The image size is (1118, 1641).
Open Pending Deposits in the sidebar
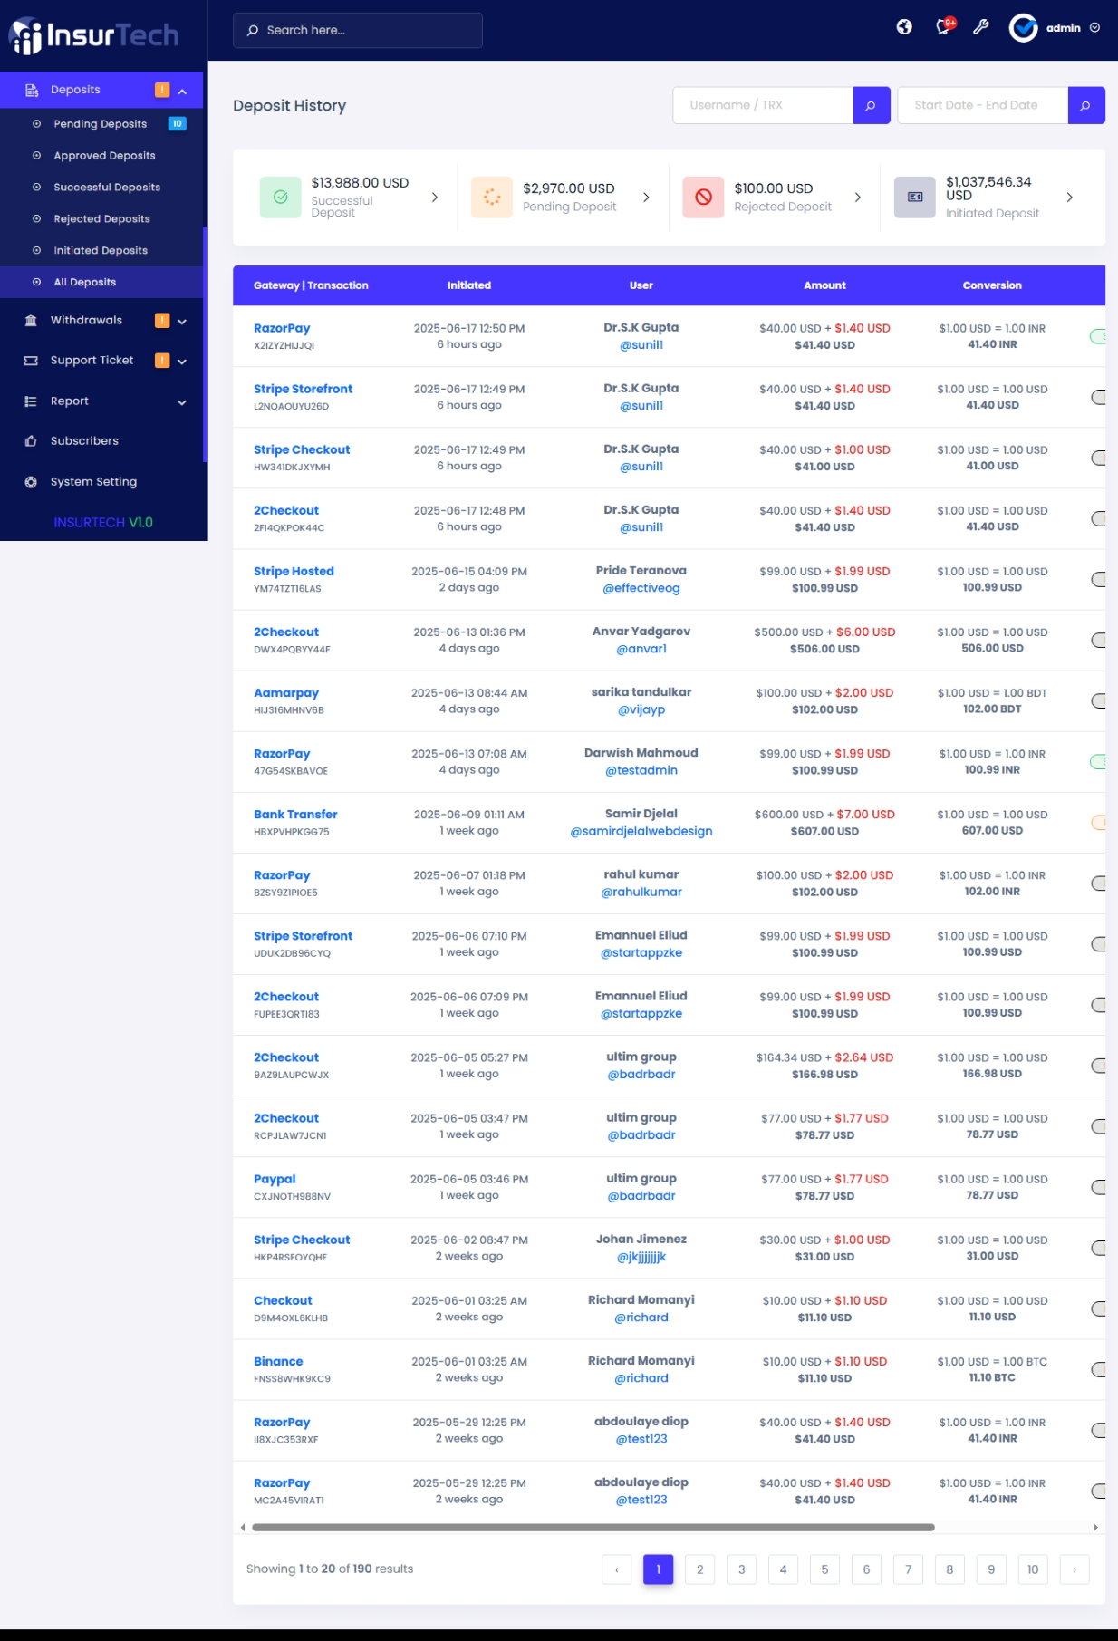(x=101, y=124)
